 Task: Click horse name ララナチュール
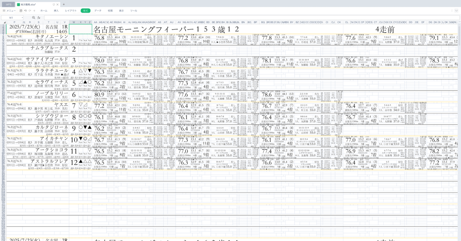coord(51,71)
